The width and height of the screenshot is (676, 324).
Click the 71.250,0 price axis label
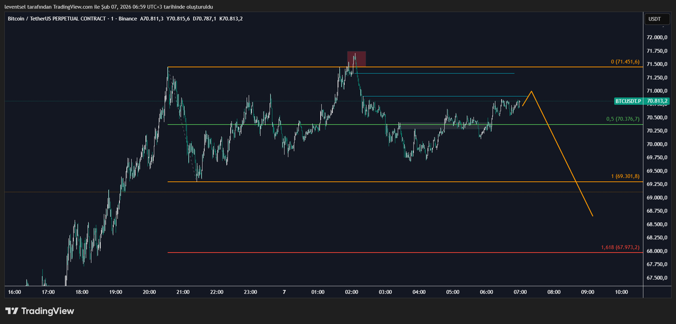[x=656, y=78]
